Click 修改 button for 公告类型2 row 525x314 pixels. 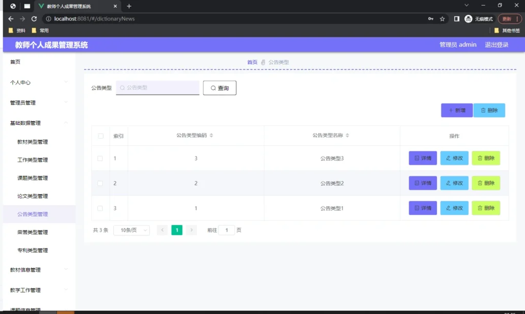[x=454, y=183]
